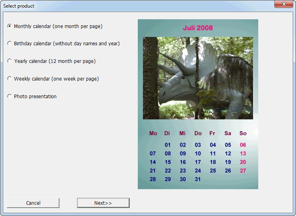
Task: Click the Next>> button
Action: click(103, 203)
